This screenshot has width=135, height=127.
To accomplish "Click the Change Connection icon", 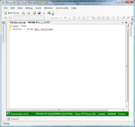I will (10, 18).
